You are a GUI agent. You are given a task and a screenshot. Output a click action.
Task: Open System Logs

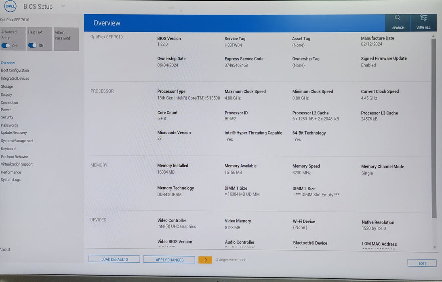click(x=11, y=180)
